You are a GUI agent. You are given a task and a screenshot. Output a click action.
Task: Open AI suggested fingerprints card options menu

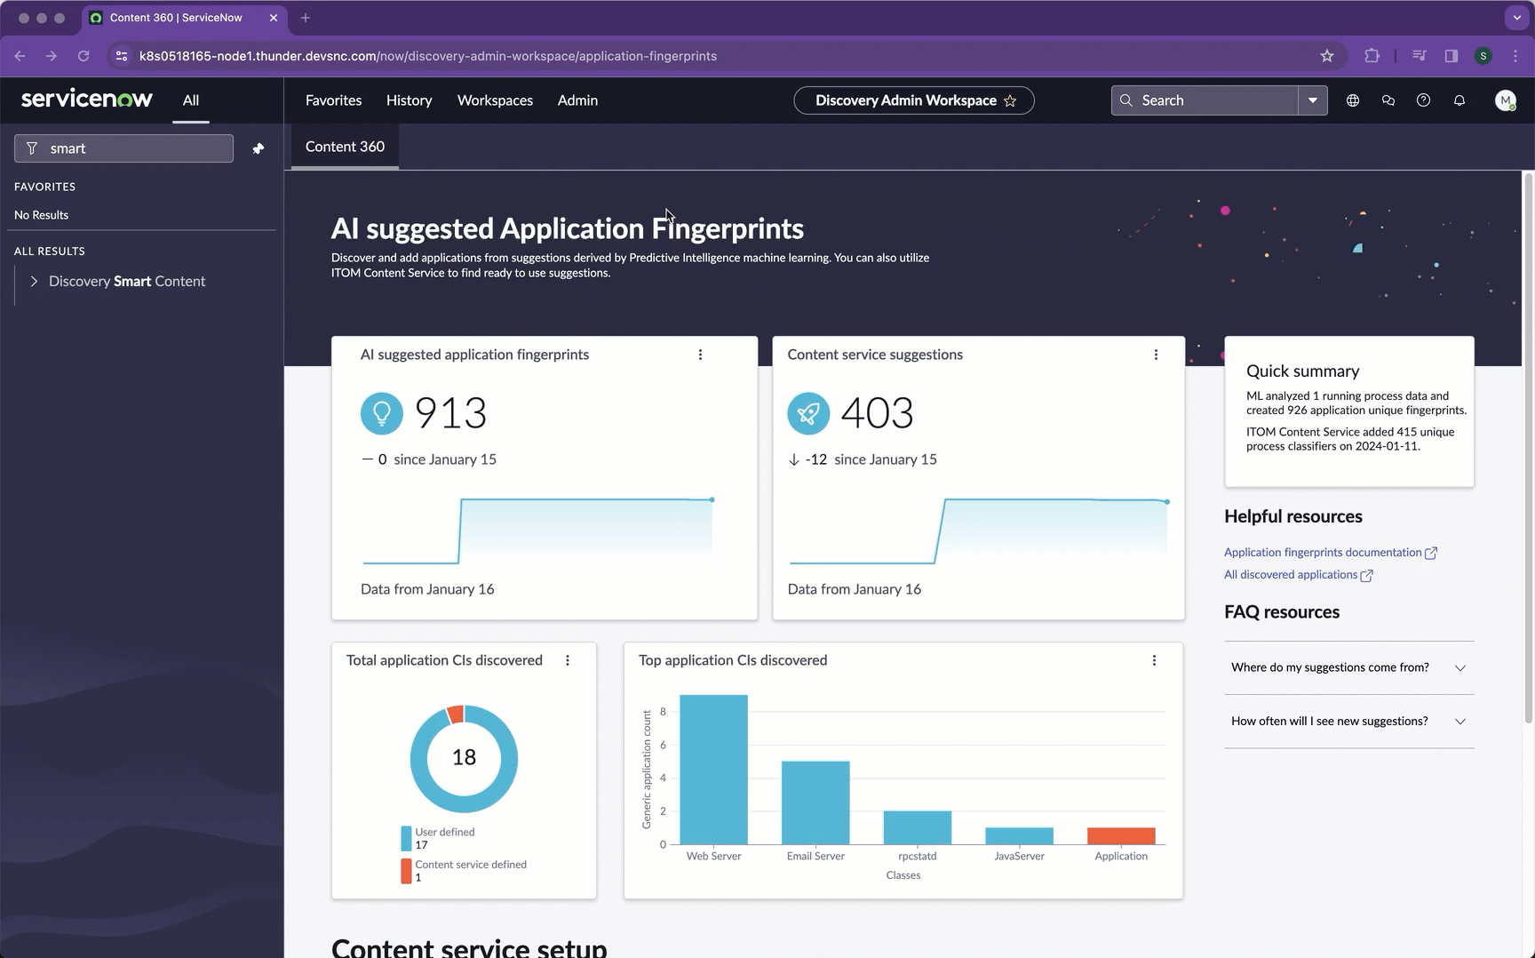pos(700,355)
